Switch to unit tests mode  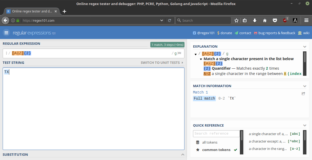pyautogui.click(x=162, y=63)
